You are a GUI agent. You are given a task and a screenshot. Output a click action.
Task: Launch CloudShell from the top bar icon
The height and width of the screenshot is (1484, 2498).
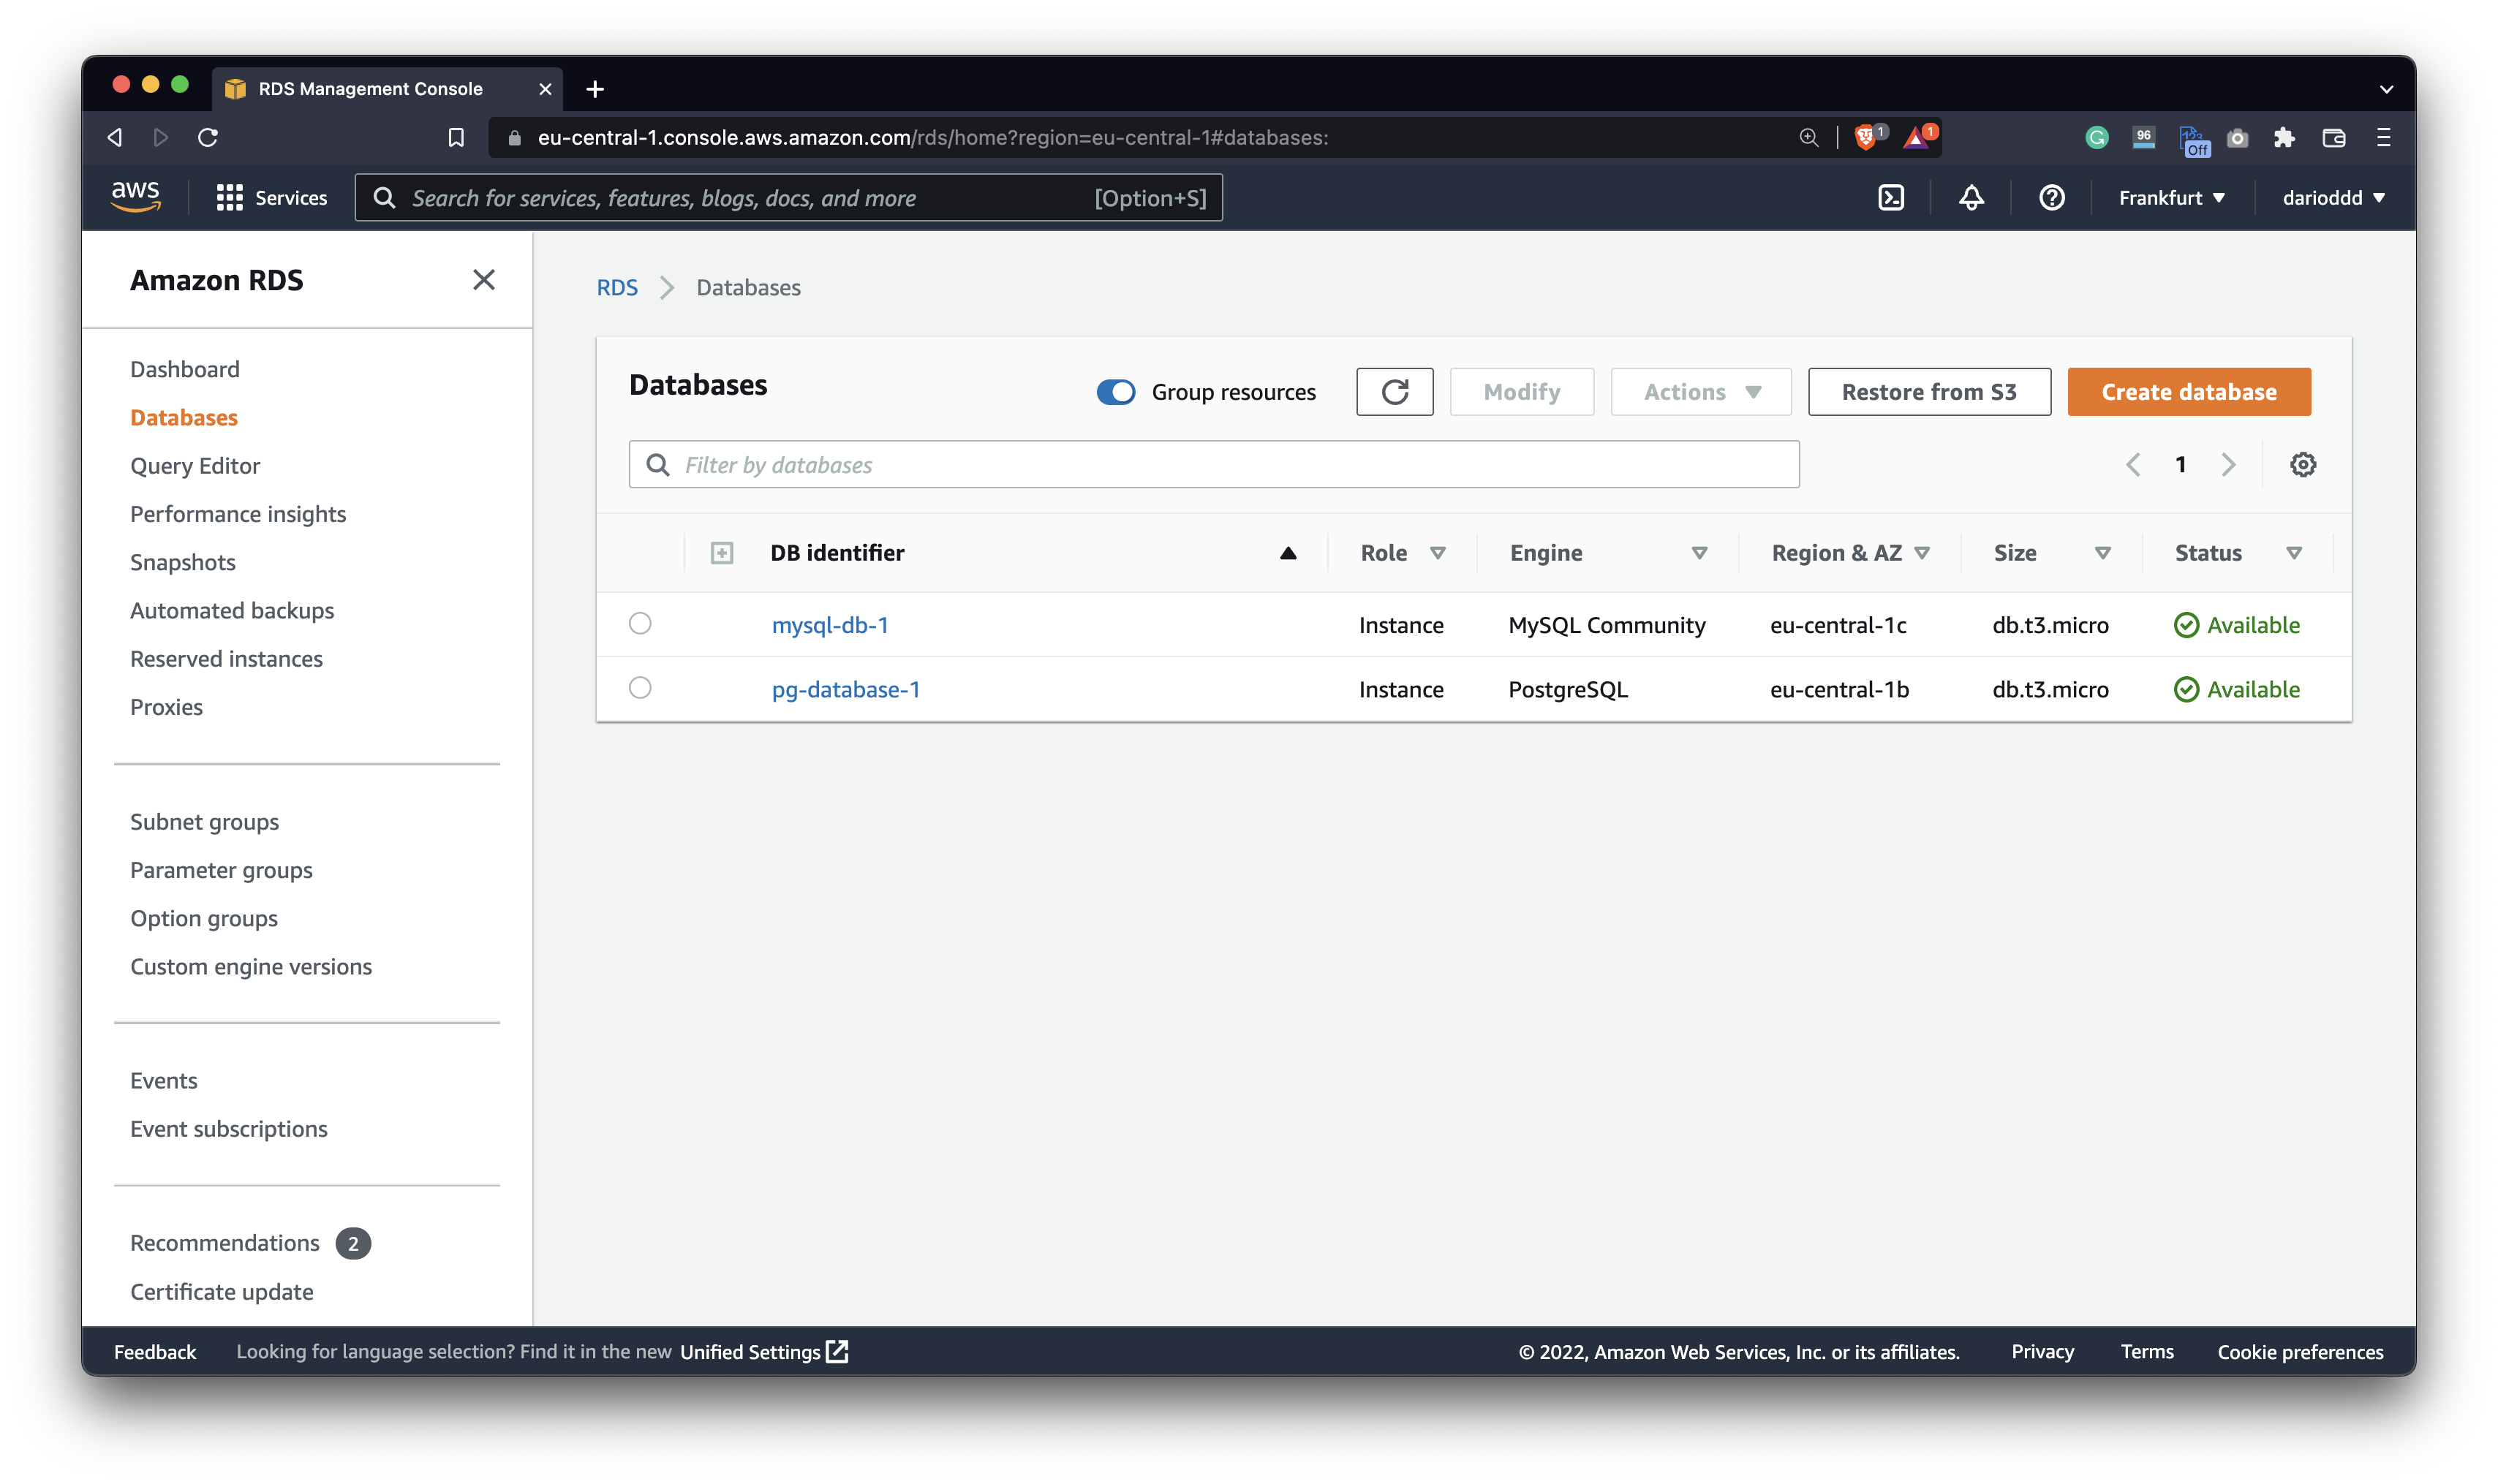point(1891,198)
